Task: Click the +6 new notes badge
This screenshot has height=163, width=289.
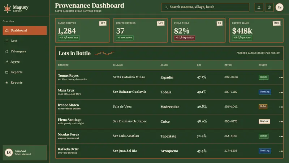Action: tap(125, 38)
